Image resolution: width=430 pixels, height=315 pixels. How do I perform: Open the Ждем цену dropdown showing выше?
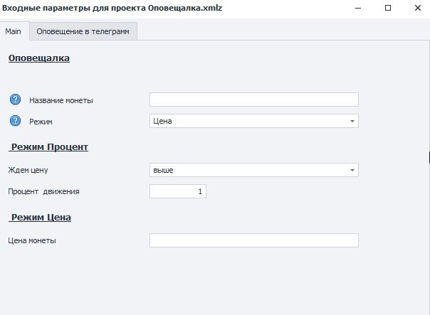[253, 170]
